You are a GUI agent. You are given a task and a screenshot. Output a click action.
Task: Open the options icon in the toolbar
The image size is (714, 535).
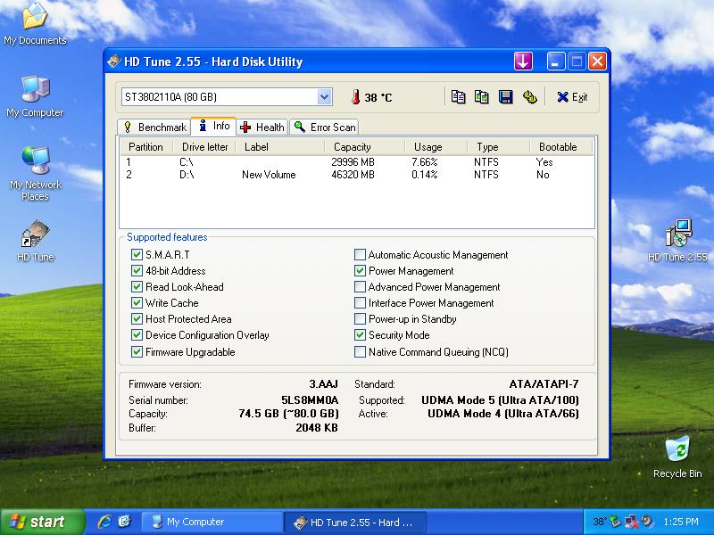(x=529, y=97)
